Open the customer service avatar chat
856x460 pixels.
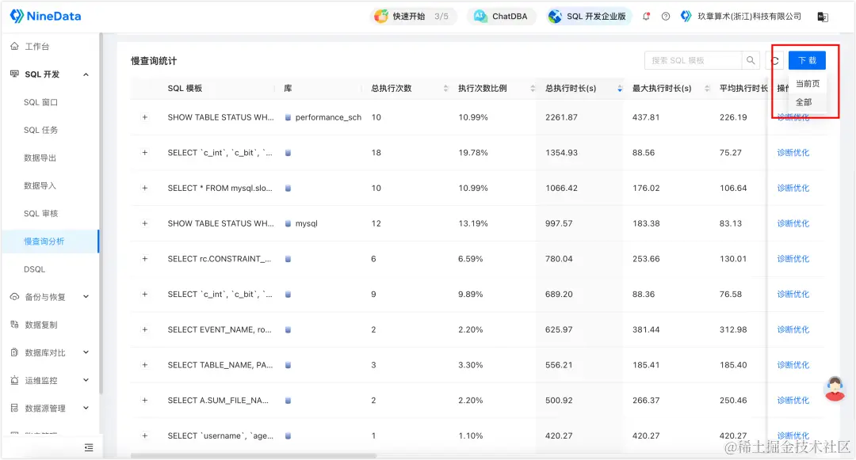click(x=835, y=389)
